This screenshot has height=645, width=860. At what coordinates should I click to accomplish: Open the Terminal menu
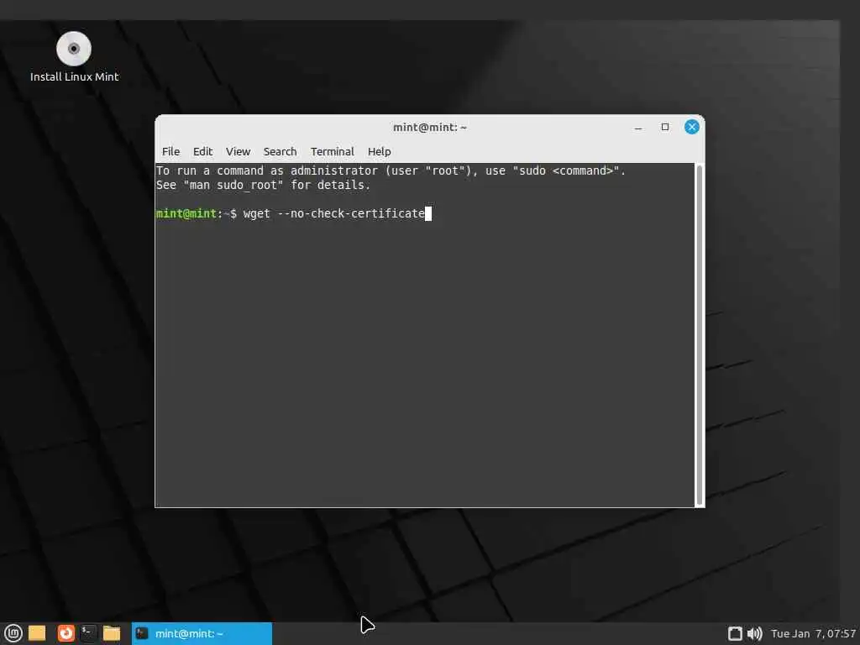click(333, 151)
